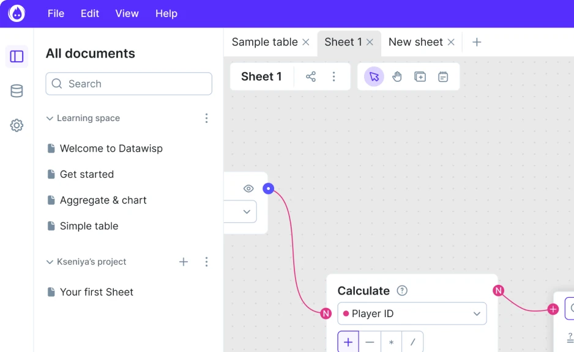Select the plus addition operator
The image size is (574, 352).
coord(348,342)
